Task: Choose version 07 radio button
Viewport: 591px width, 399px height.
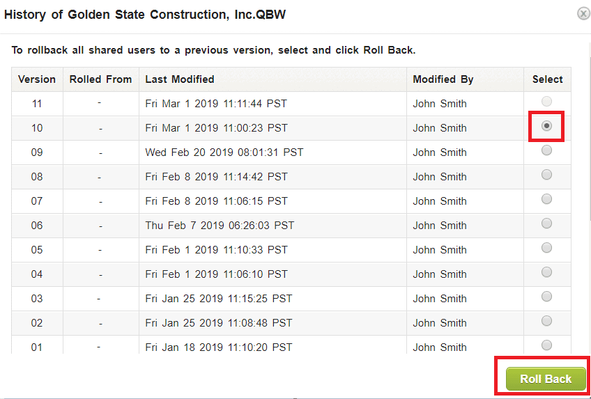Action: [547, 199]
